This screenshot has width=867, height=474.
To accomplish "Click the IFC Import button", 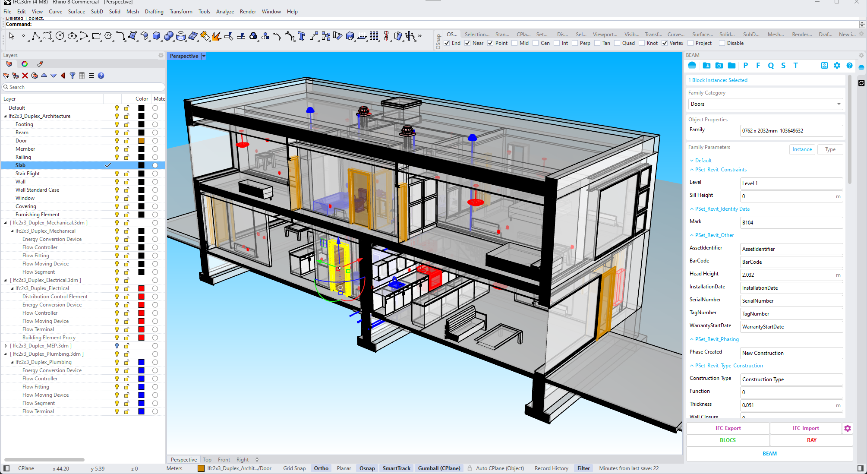I will (806, 428).
